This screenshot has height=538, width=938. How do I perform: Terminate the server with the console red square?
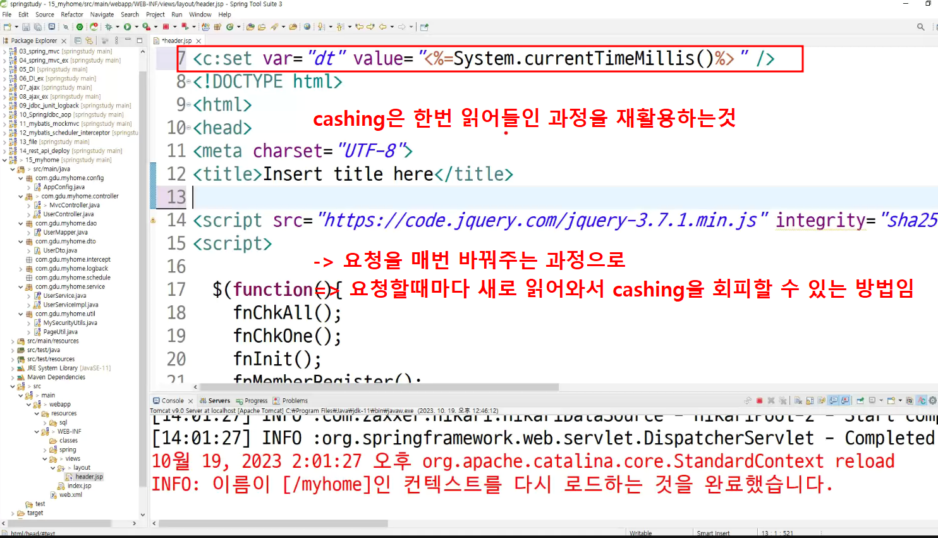pyautogui.click(x=759, y=400)
